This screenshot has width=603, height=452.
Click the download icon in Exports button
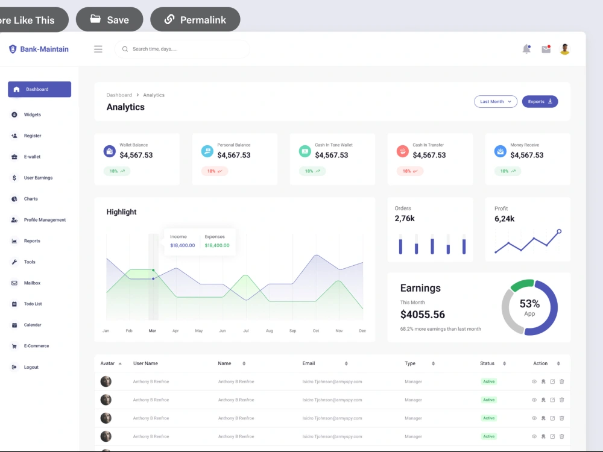coord(551,101)
